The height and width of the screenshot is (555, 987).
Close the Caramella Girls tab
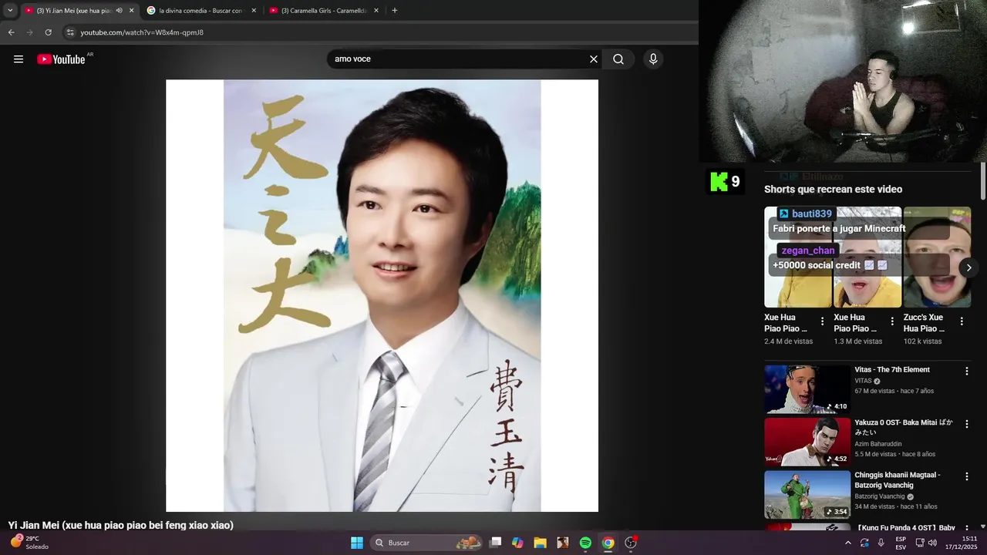point(376,11)
